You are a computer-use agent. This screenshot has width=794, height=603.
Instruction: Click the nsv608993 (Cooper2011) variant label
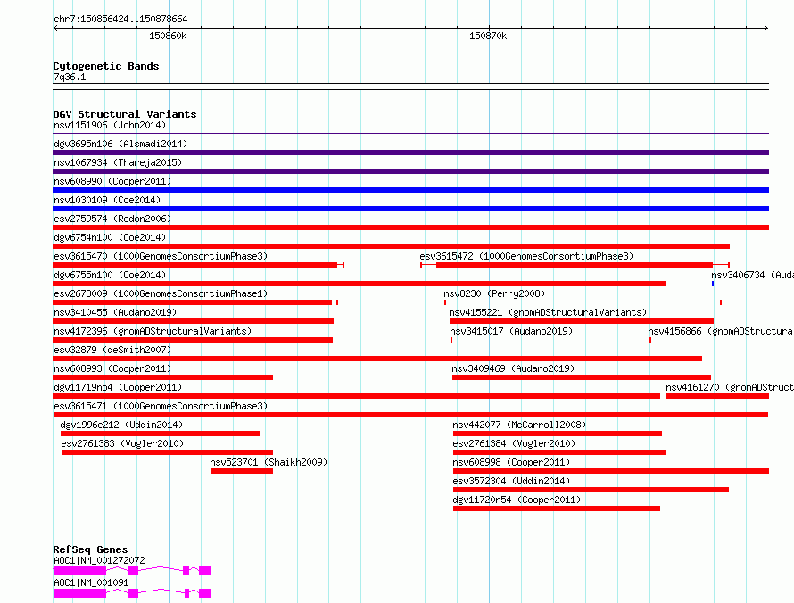[112, 368]
